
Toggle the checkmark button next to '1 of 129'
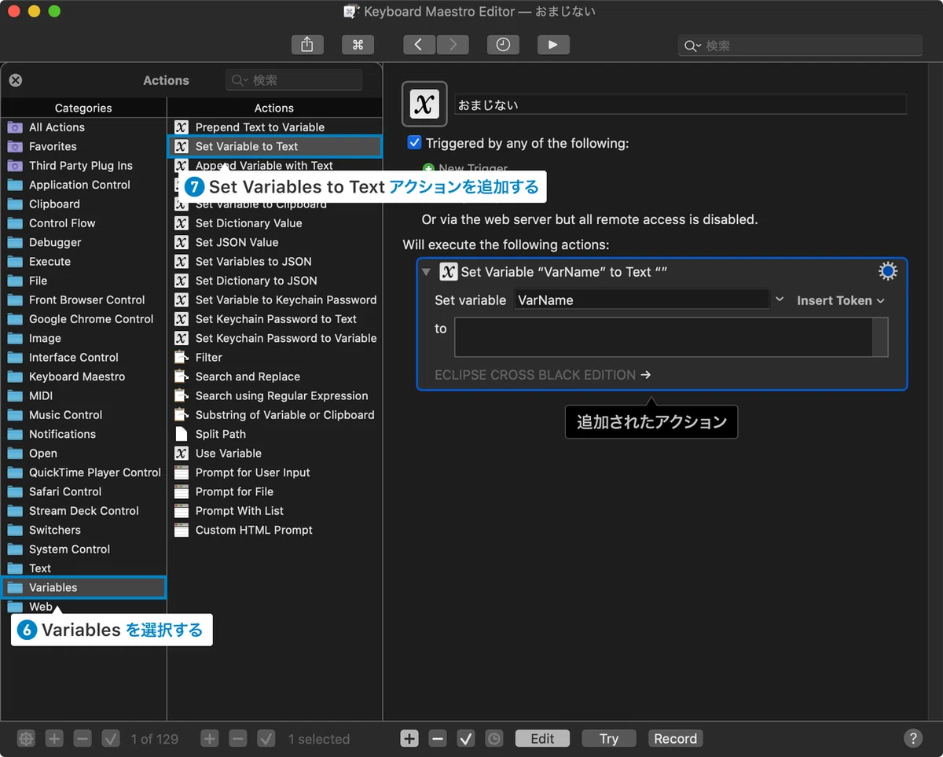pyautogui.click(x=111, y=738)
